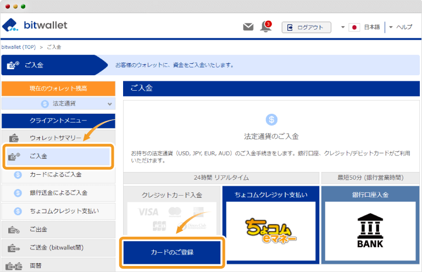Image resolution: width=422 pixels, height=272 pixels.
Task: Click the クライアントメニュー header
Action: (58, 120)
